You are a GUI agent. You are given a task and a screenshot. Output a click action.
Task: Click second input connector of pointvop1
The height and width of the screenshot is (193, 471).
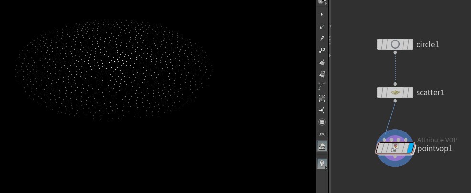391,140
